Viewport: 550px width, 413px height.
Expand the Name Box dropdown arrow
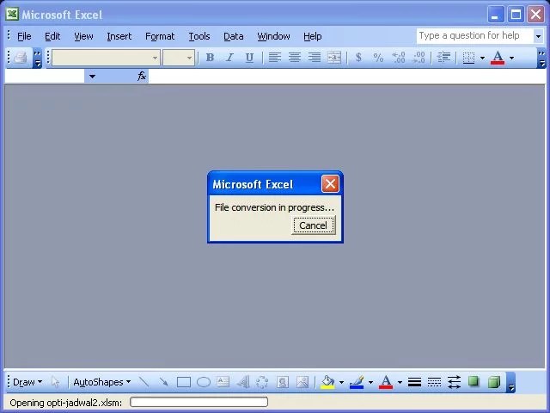(92, 77)
